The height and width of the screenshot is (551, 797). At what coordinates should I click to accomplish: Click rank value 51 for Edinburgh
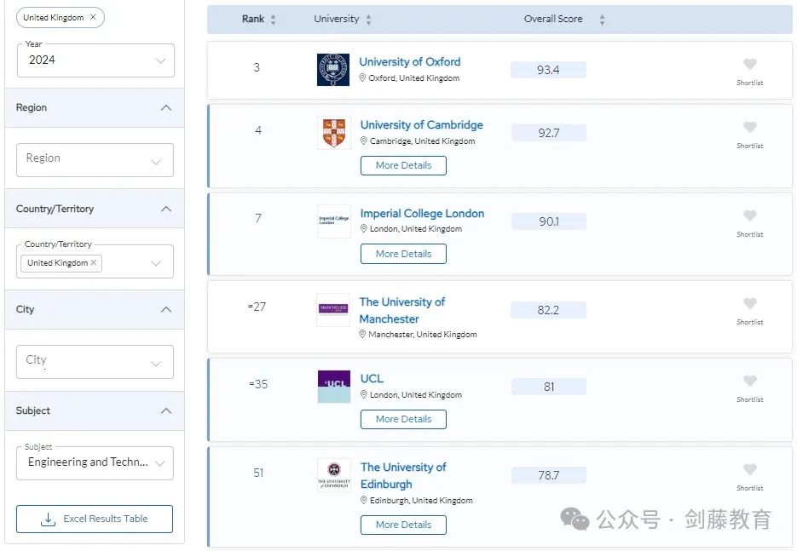tap(258, 473)
